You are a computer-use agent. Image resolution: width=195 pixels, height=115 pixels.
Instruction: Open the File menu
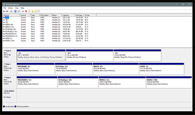tap(5, 8)
